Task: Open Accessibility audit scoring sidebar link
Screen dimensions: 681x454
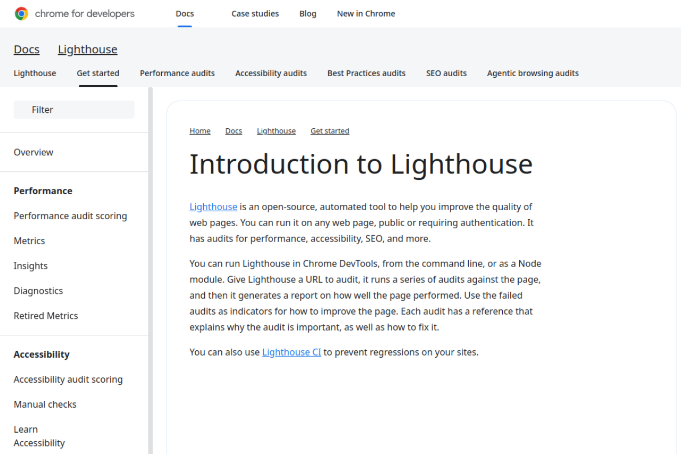Action: (x=68, y=379)
